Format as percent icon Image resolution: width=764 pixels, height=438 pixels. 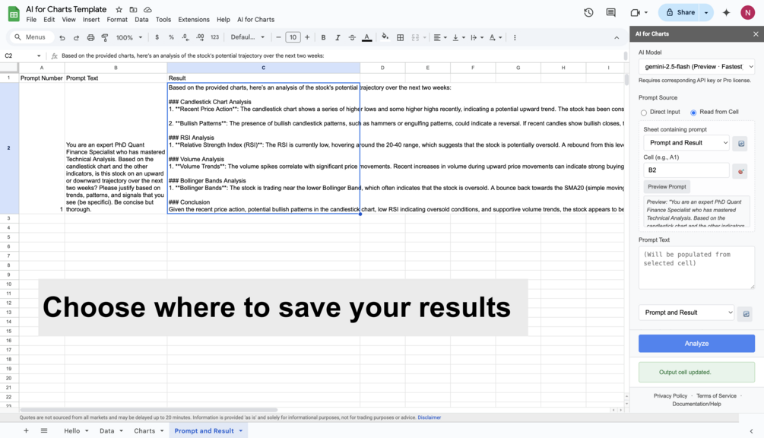[171, 37]
